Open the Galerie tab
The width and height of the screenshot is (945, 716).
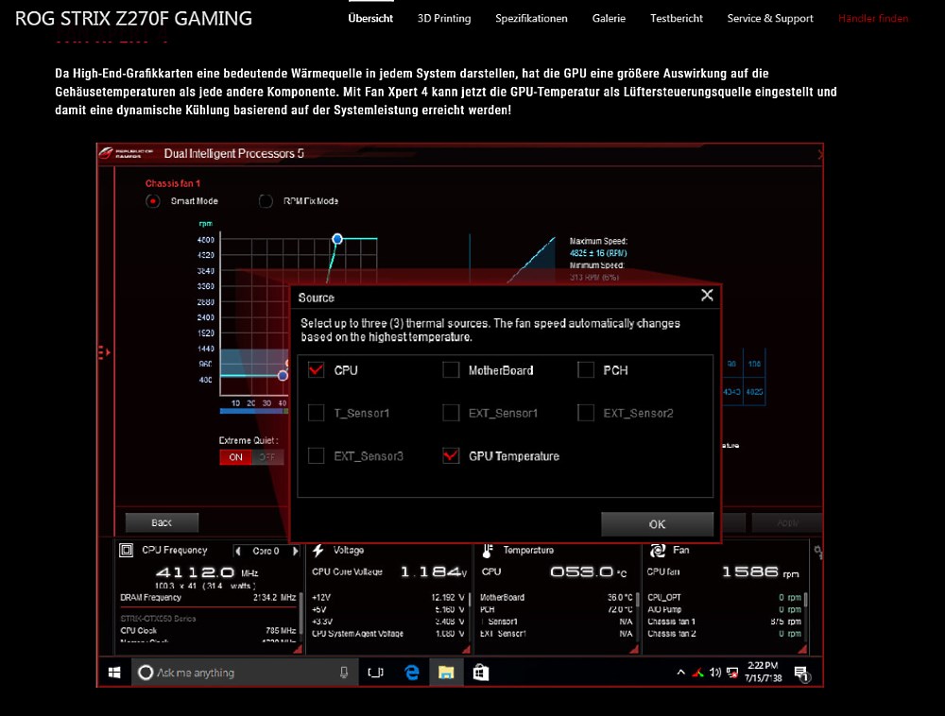609,18
